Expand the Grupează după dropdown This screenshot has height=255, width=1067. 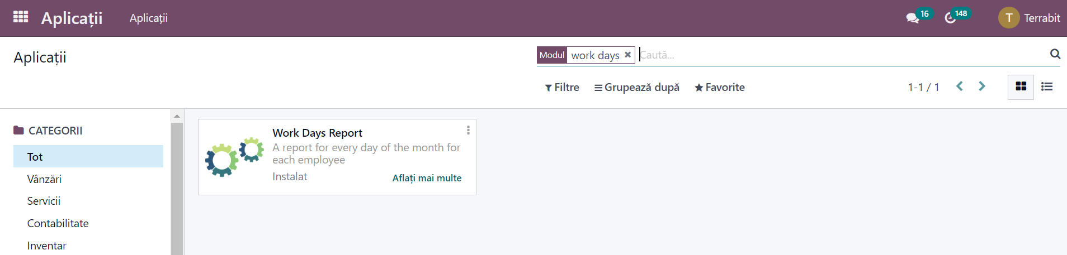pyautogui.click(x=637, y=87)
